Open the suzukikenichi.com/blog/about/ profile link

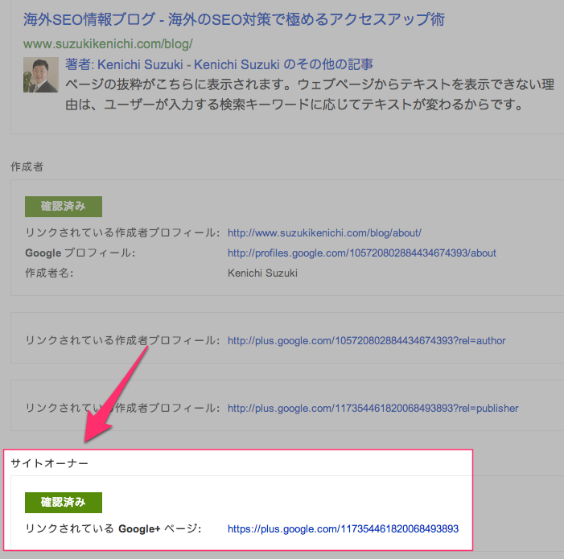coord(324,233)
